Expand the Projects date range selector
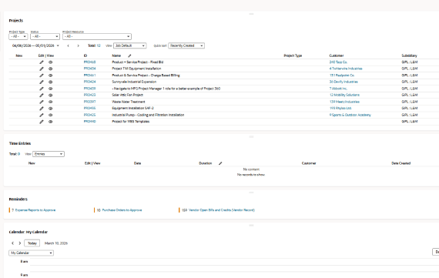The image size is (439, 278). pyautogui.click(x=58, y=45)
